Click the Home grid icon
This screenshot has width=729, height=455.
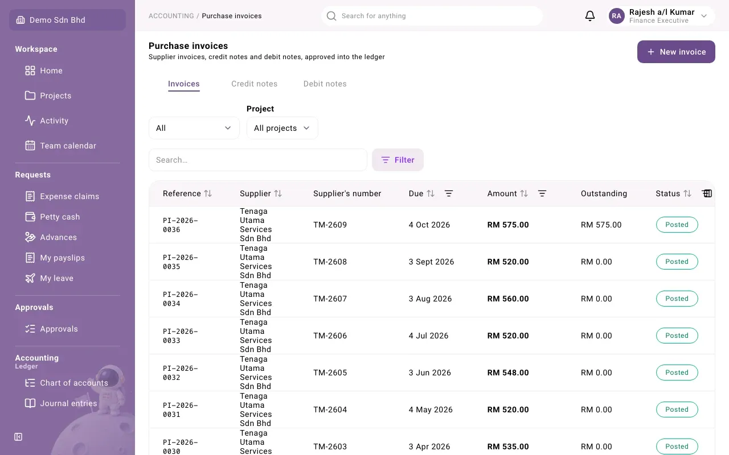coord(30,71)
